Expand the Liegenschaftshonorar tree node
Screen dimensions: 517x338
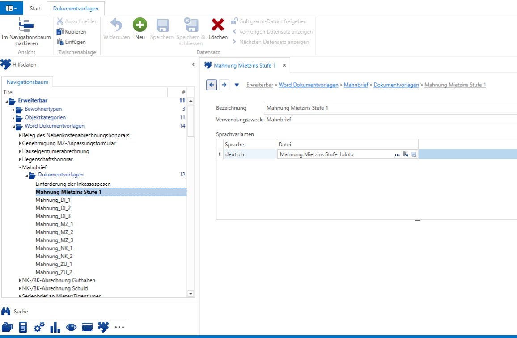[x=20, y=159]
